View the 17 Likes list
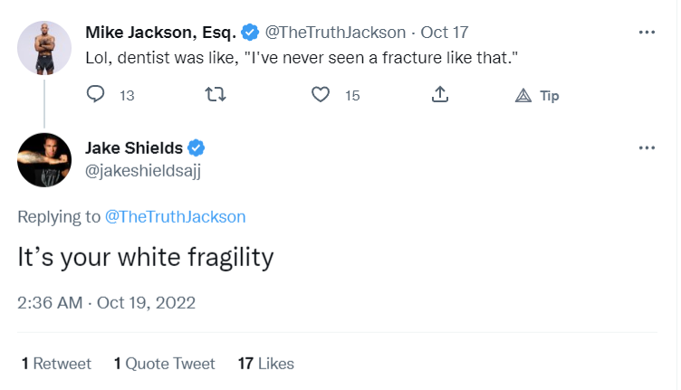 coord(266,364)
